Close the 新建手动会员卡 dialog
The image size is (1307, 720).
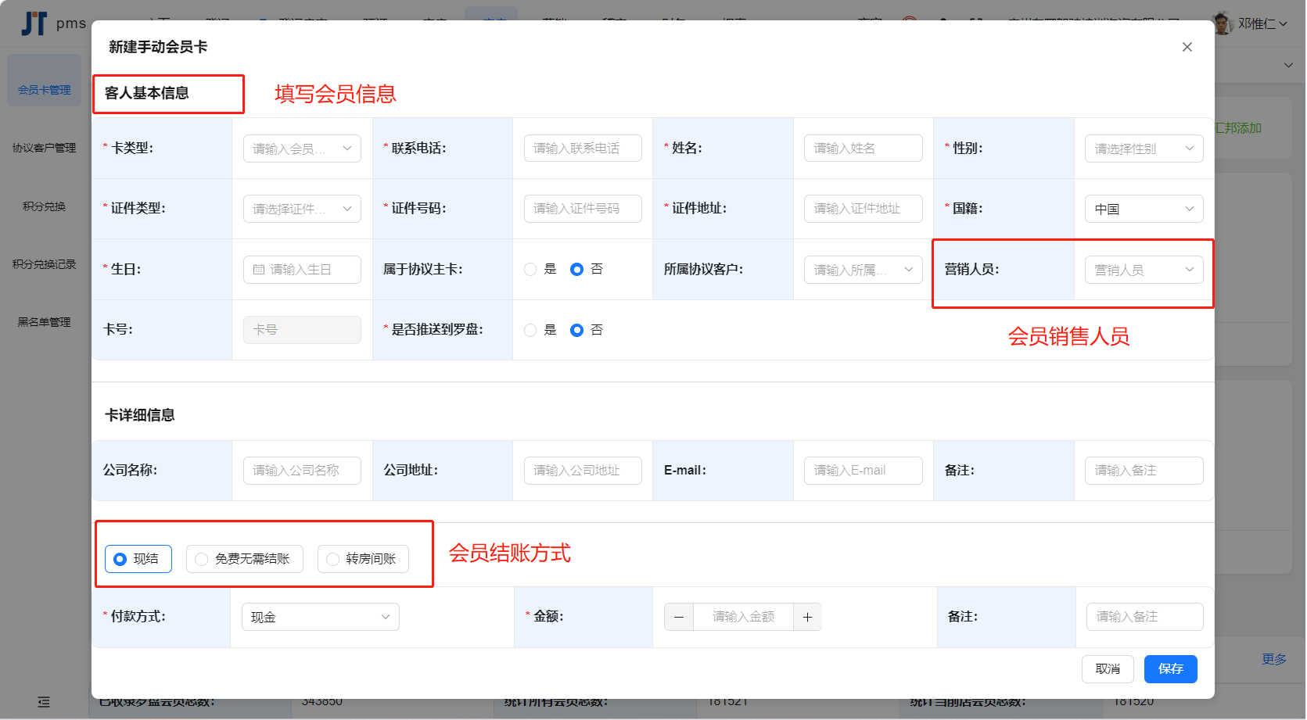click(x=1187, y=47)
